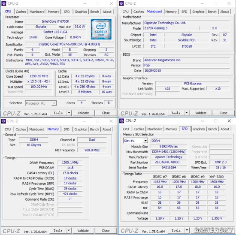Click Tools button in SPD window
The height and width of the screenshot is (235, 236).
coord(176,230)
